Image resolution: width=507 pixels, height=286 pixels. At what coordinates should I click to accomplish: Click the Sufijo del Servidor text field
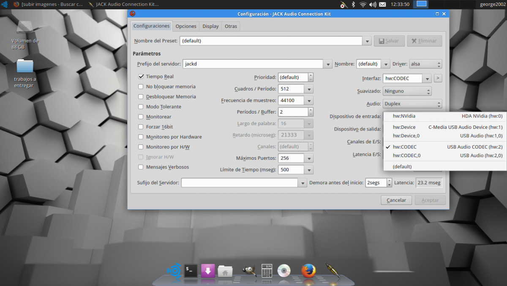point(240,183)
